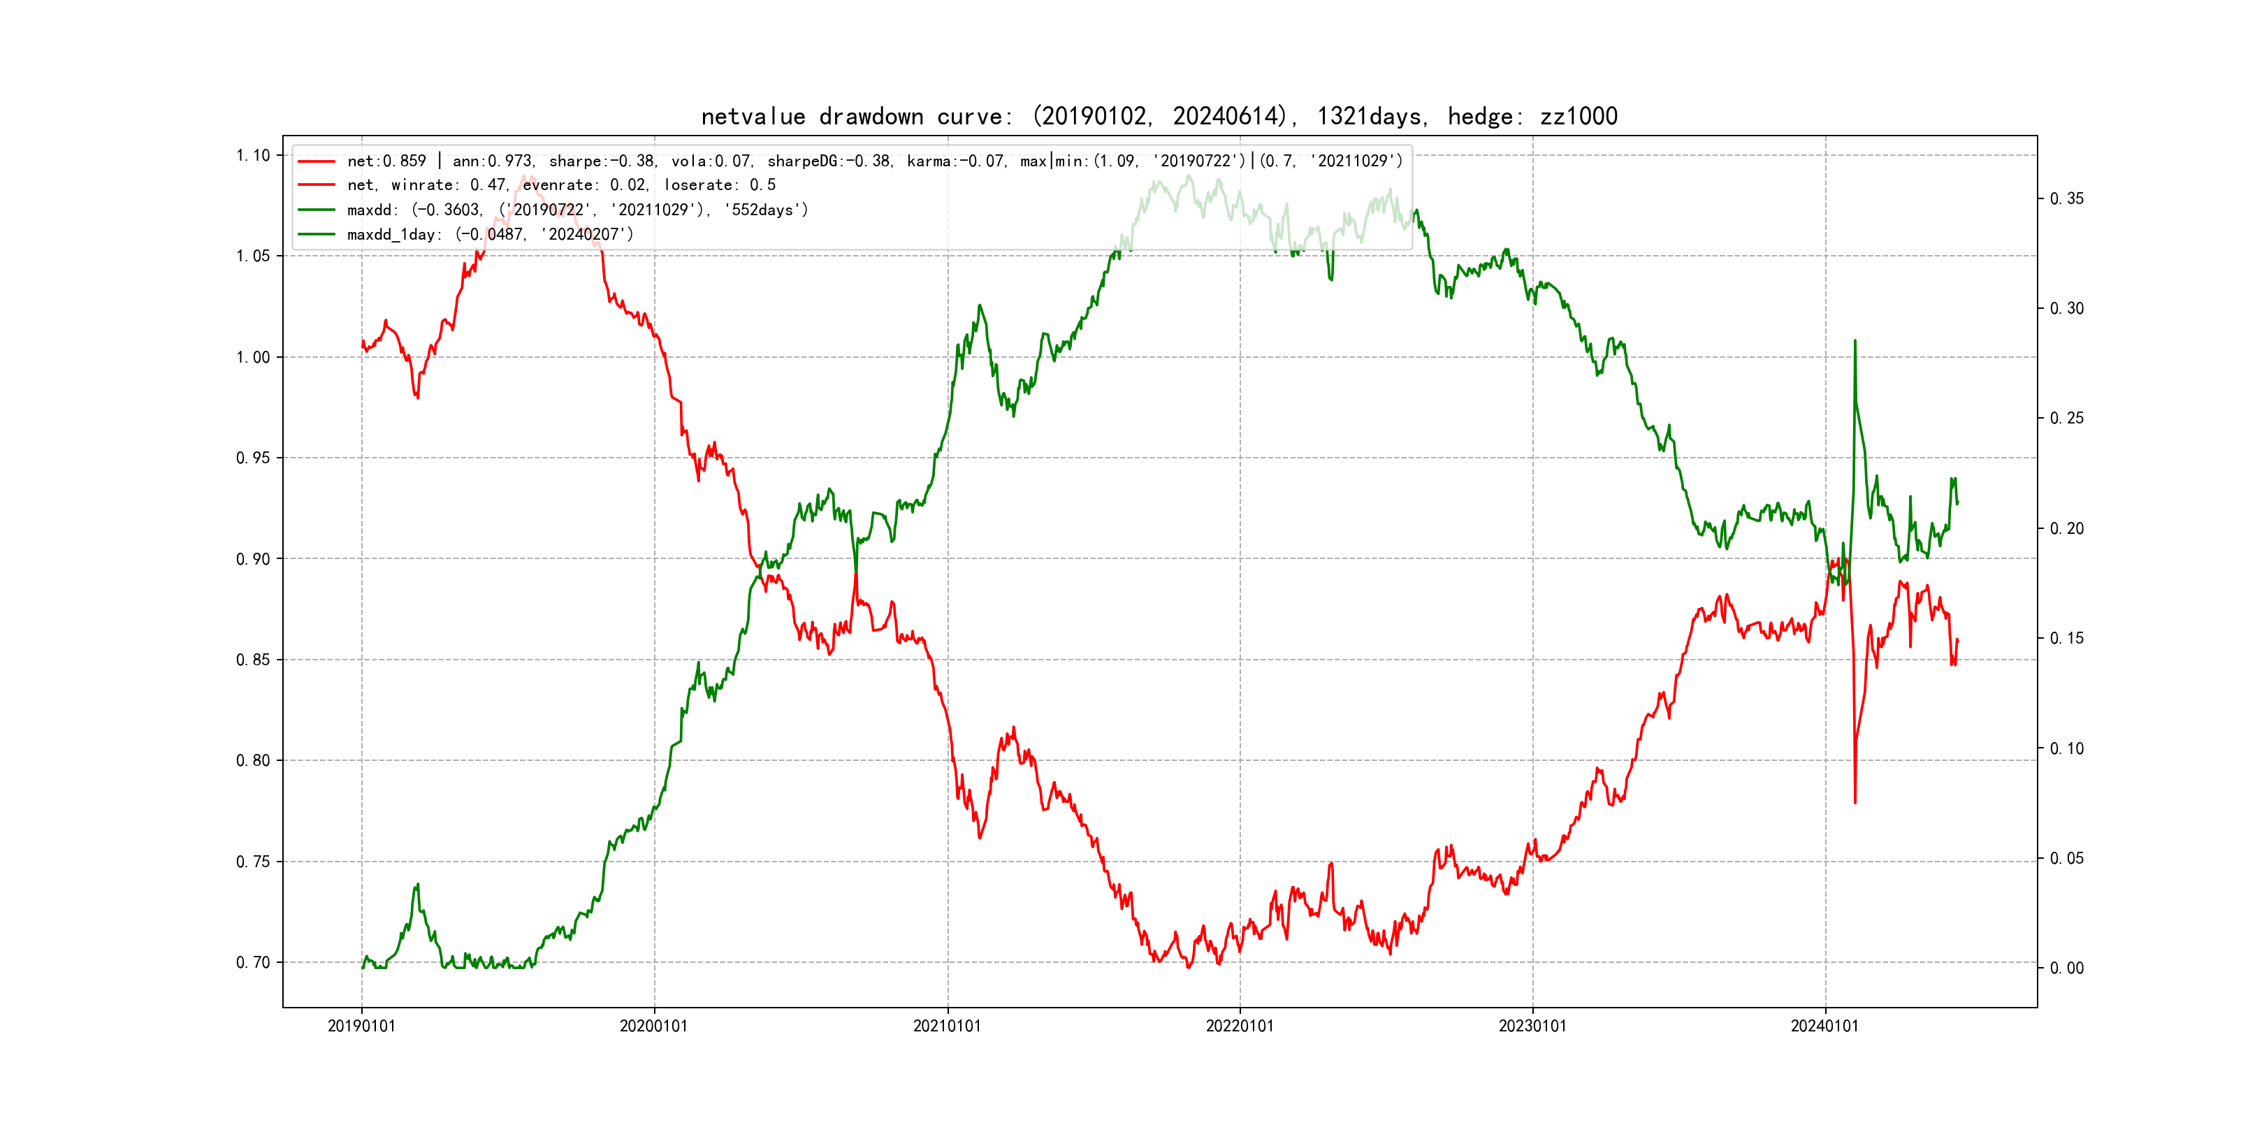Click the 0.70 left y-axis label
This screenshot has width=2264, height=1132.
tap(253, 962)
